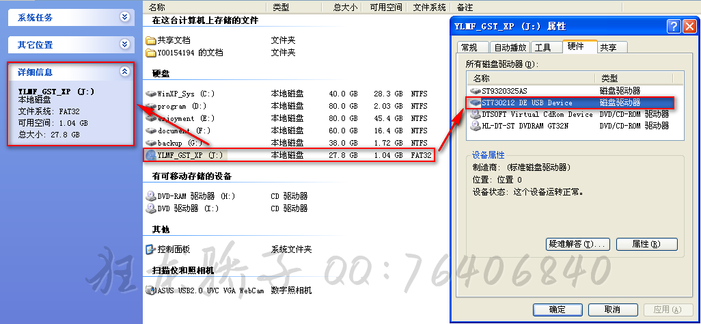Viewport: 701px width, 324px height.
Task: Click the 取消 button
Action: click(x=612, y=310)
